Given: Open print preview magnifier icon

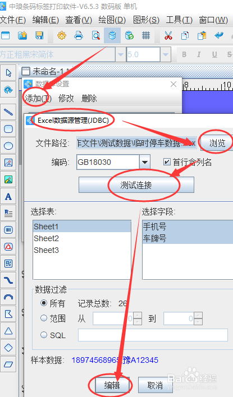Looking at the screenshot, I should point(95,35).
